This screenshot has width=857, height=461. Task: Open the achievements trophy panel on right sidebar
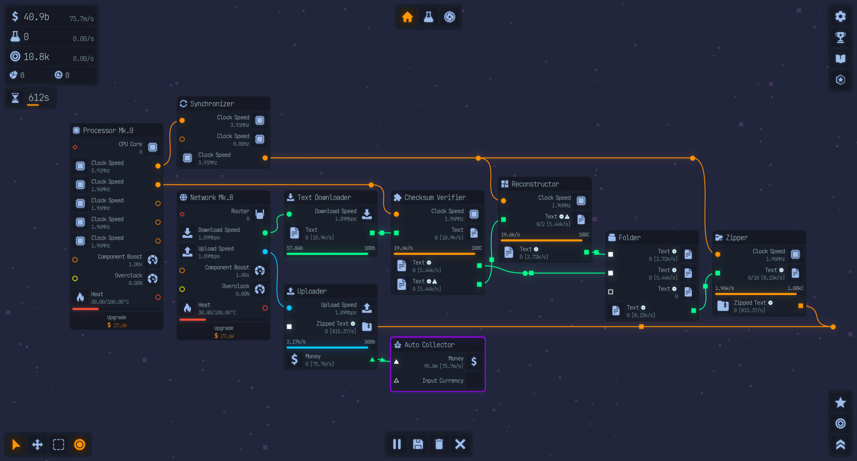coord(840,37)
